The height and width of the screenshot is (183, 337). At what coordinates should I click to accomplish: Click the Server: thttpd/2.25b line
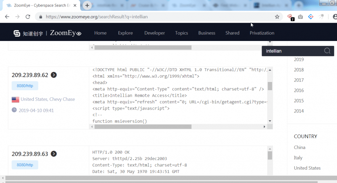130,159
